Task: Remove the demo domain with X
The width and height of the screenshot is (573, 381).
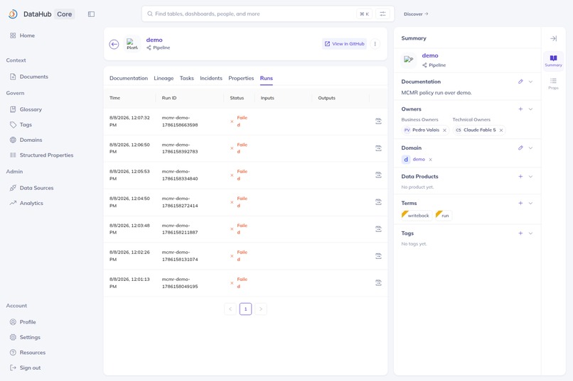Action: tap(431, 160)
